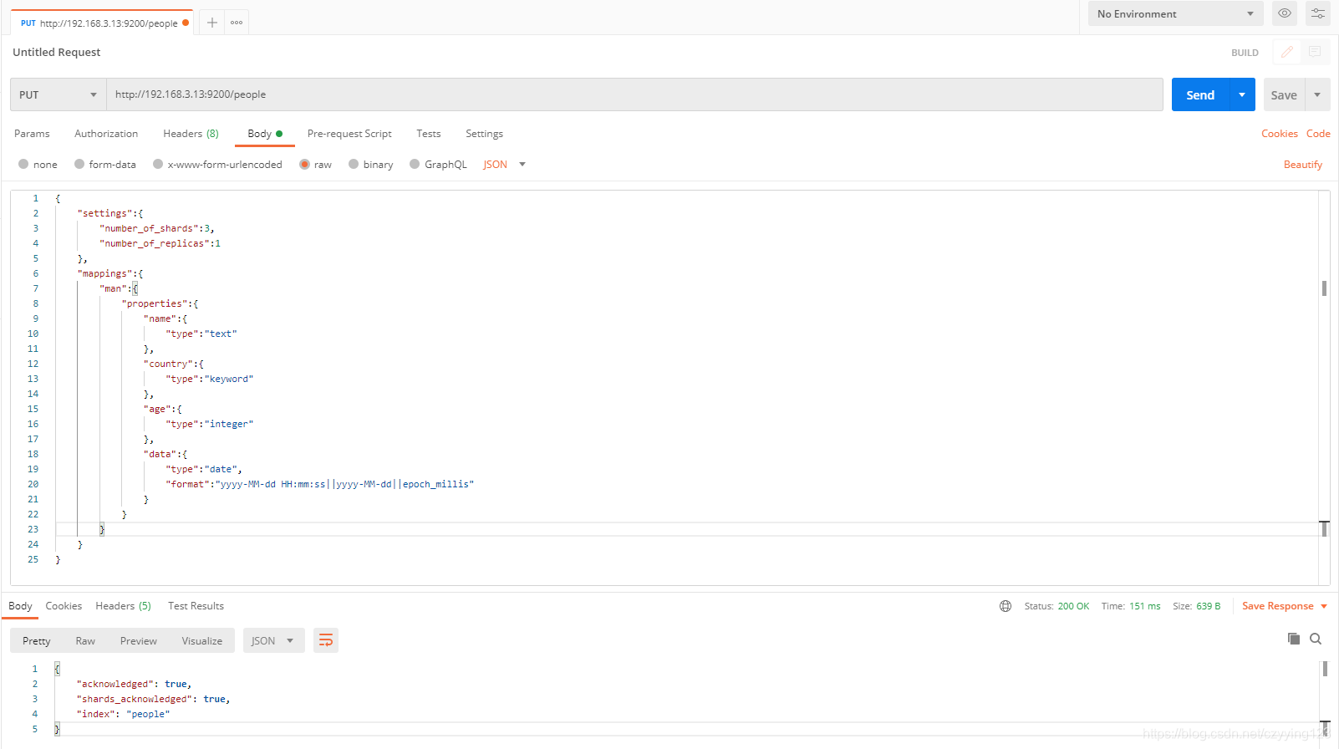
Task: Open the comments icon near BUILD
Action: click(1315, 52)
